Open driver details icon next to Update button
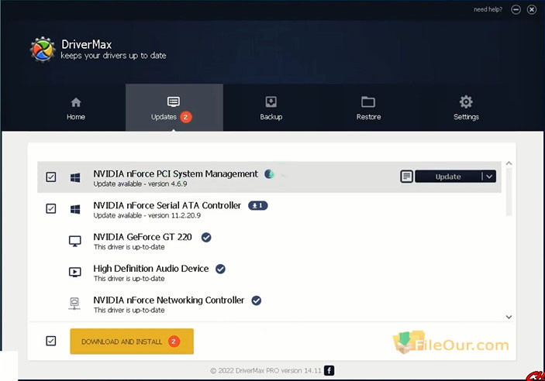 click(406, 177)
